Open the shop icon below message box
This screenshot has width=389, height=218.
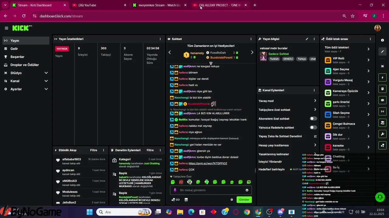tap(186, 200)
